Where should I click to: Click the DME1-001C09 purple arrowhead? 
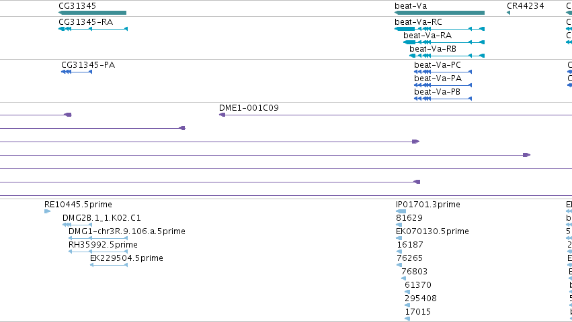(x=222, y=115)
